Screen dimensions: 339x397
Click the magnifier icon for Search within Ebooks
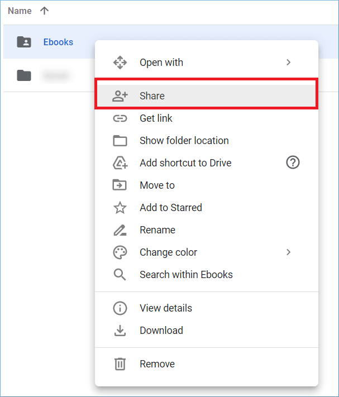click(120, 275)
